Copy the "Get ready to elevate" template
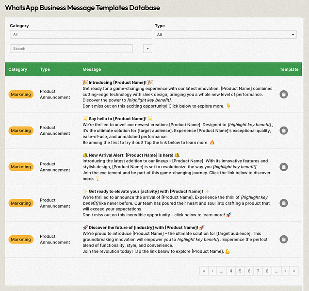This screenshot has width=309, height=291. [x=284, y=203]
